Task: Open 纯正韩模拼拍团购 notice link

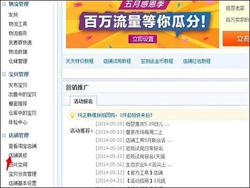Action: tap(115, 115)
